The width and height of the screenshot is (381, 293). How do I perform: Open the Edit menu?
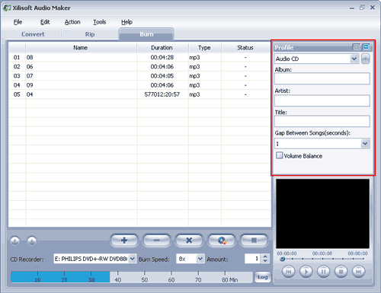(45, 22)
